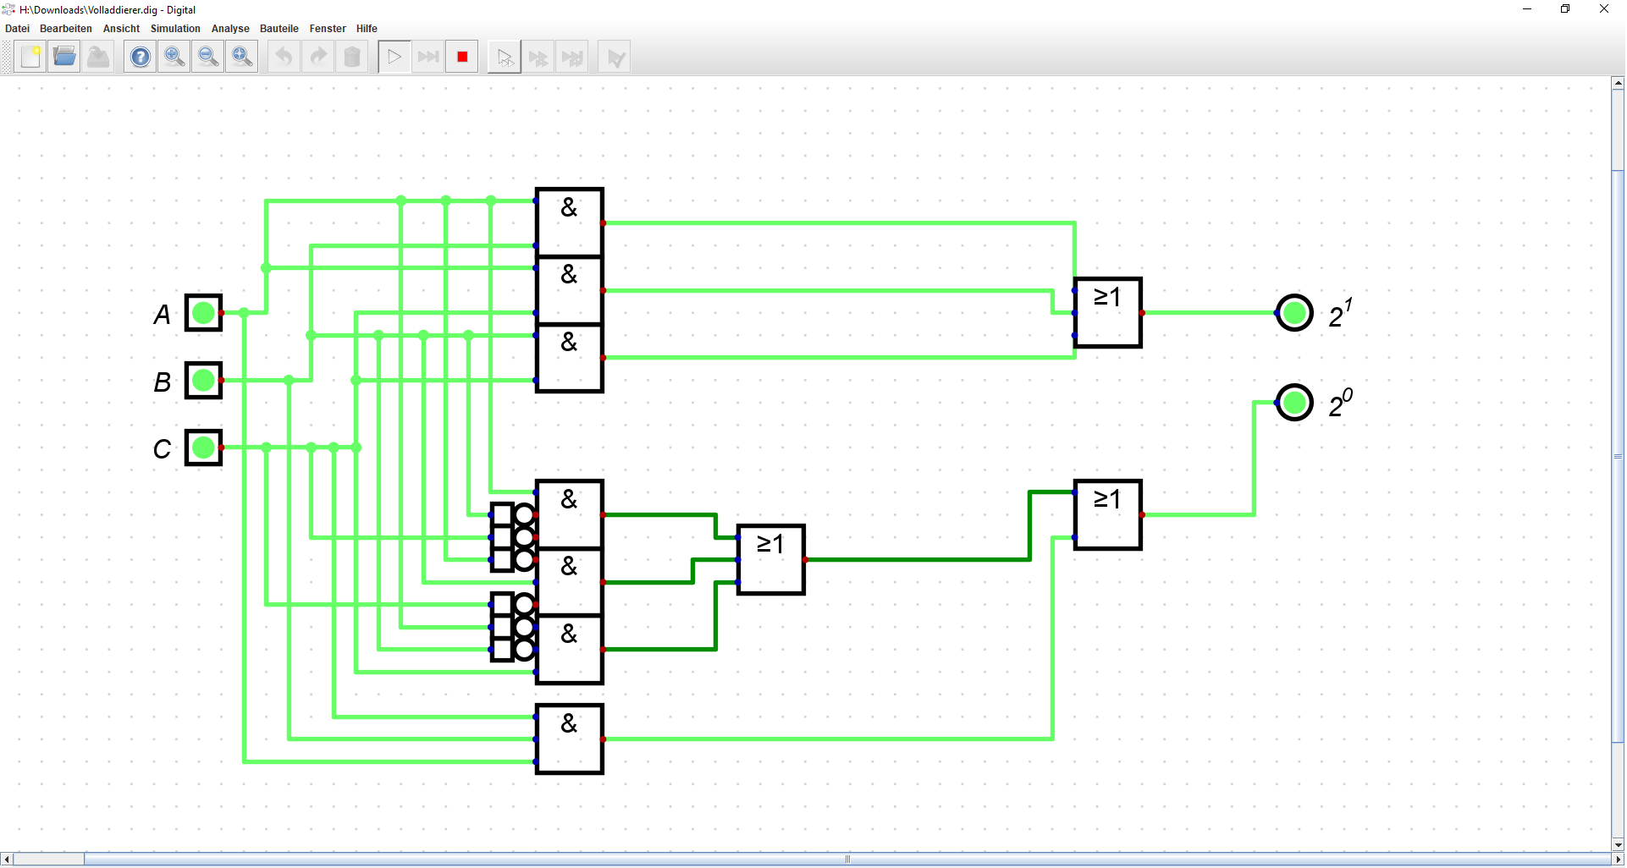Toggle input C switch
Screen dimensions: 1627x868
[203, 448]
